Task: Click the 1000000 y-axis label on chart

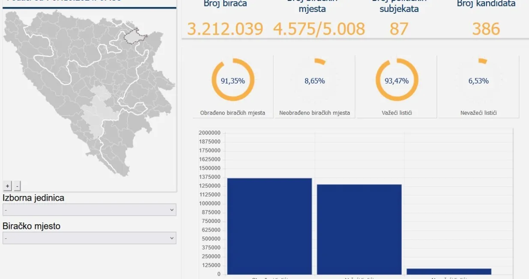Action: click(209, 203)
